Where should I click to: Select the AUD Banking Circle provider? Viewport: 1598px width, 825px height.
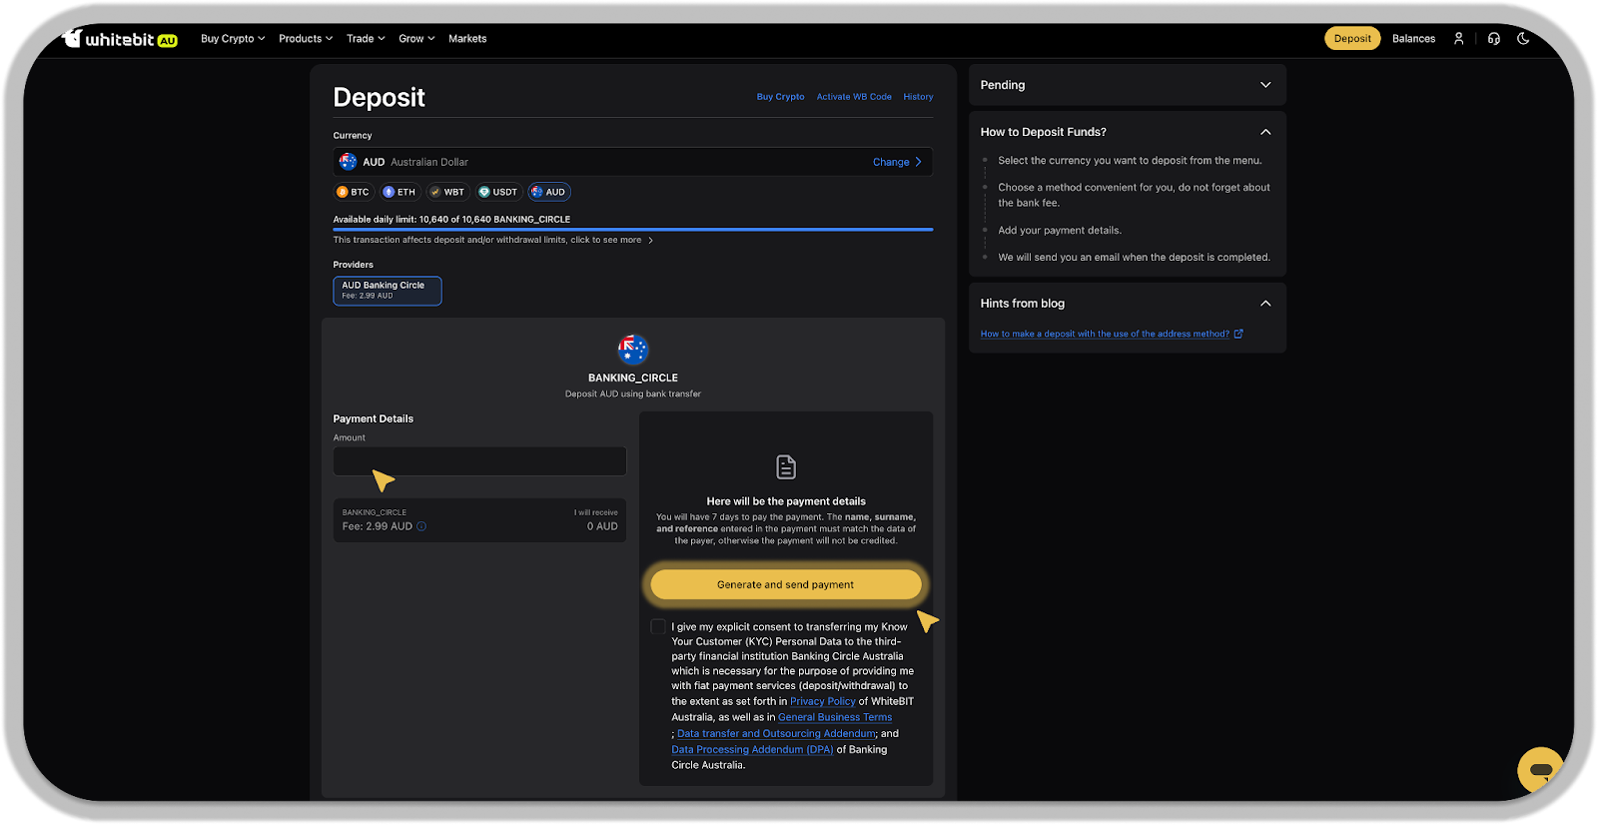pos(387,291)
